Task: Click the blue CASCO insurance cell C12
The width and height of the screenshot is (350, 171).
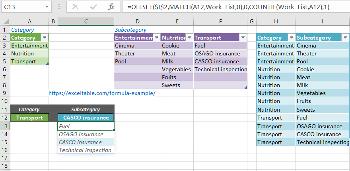Action: 86,118
